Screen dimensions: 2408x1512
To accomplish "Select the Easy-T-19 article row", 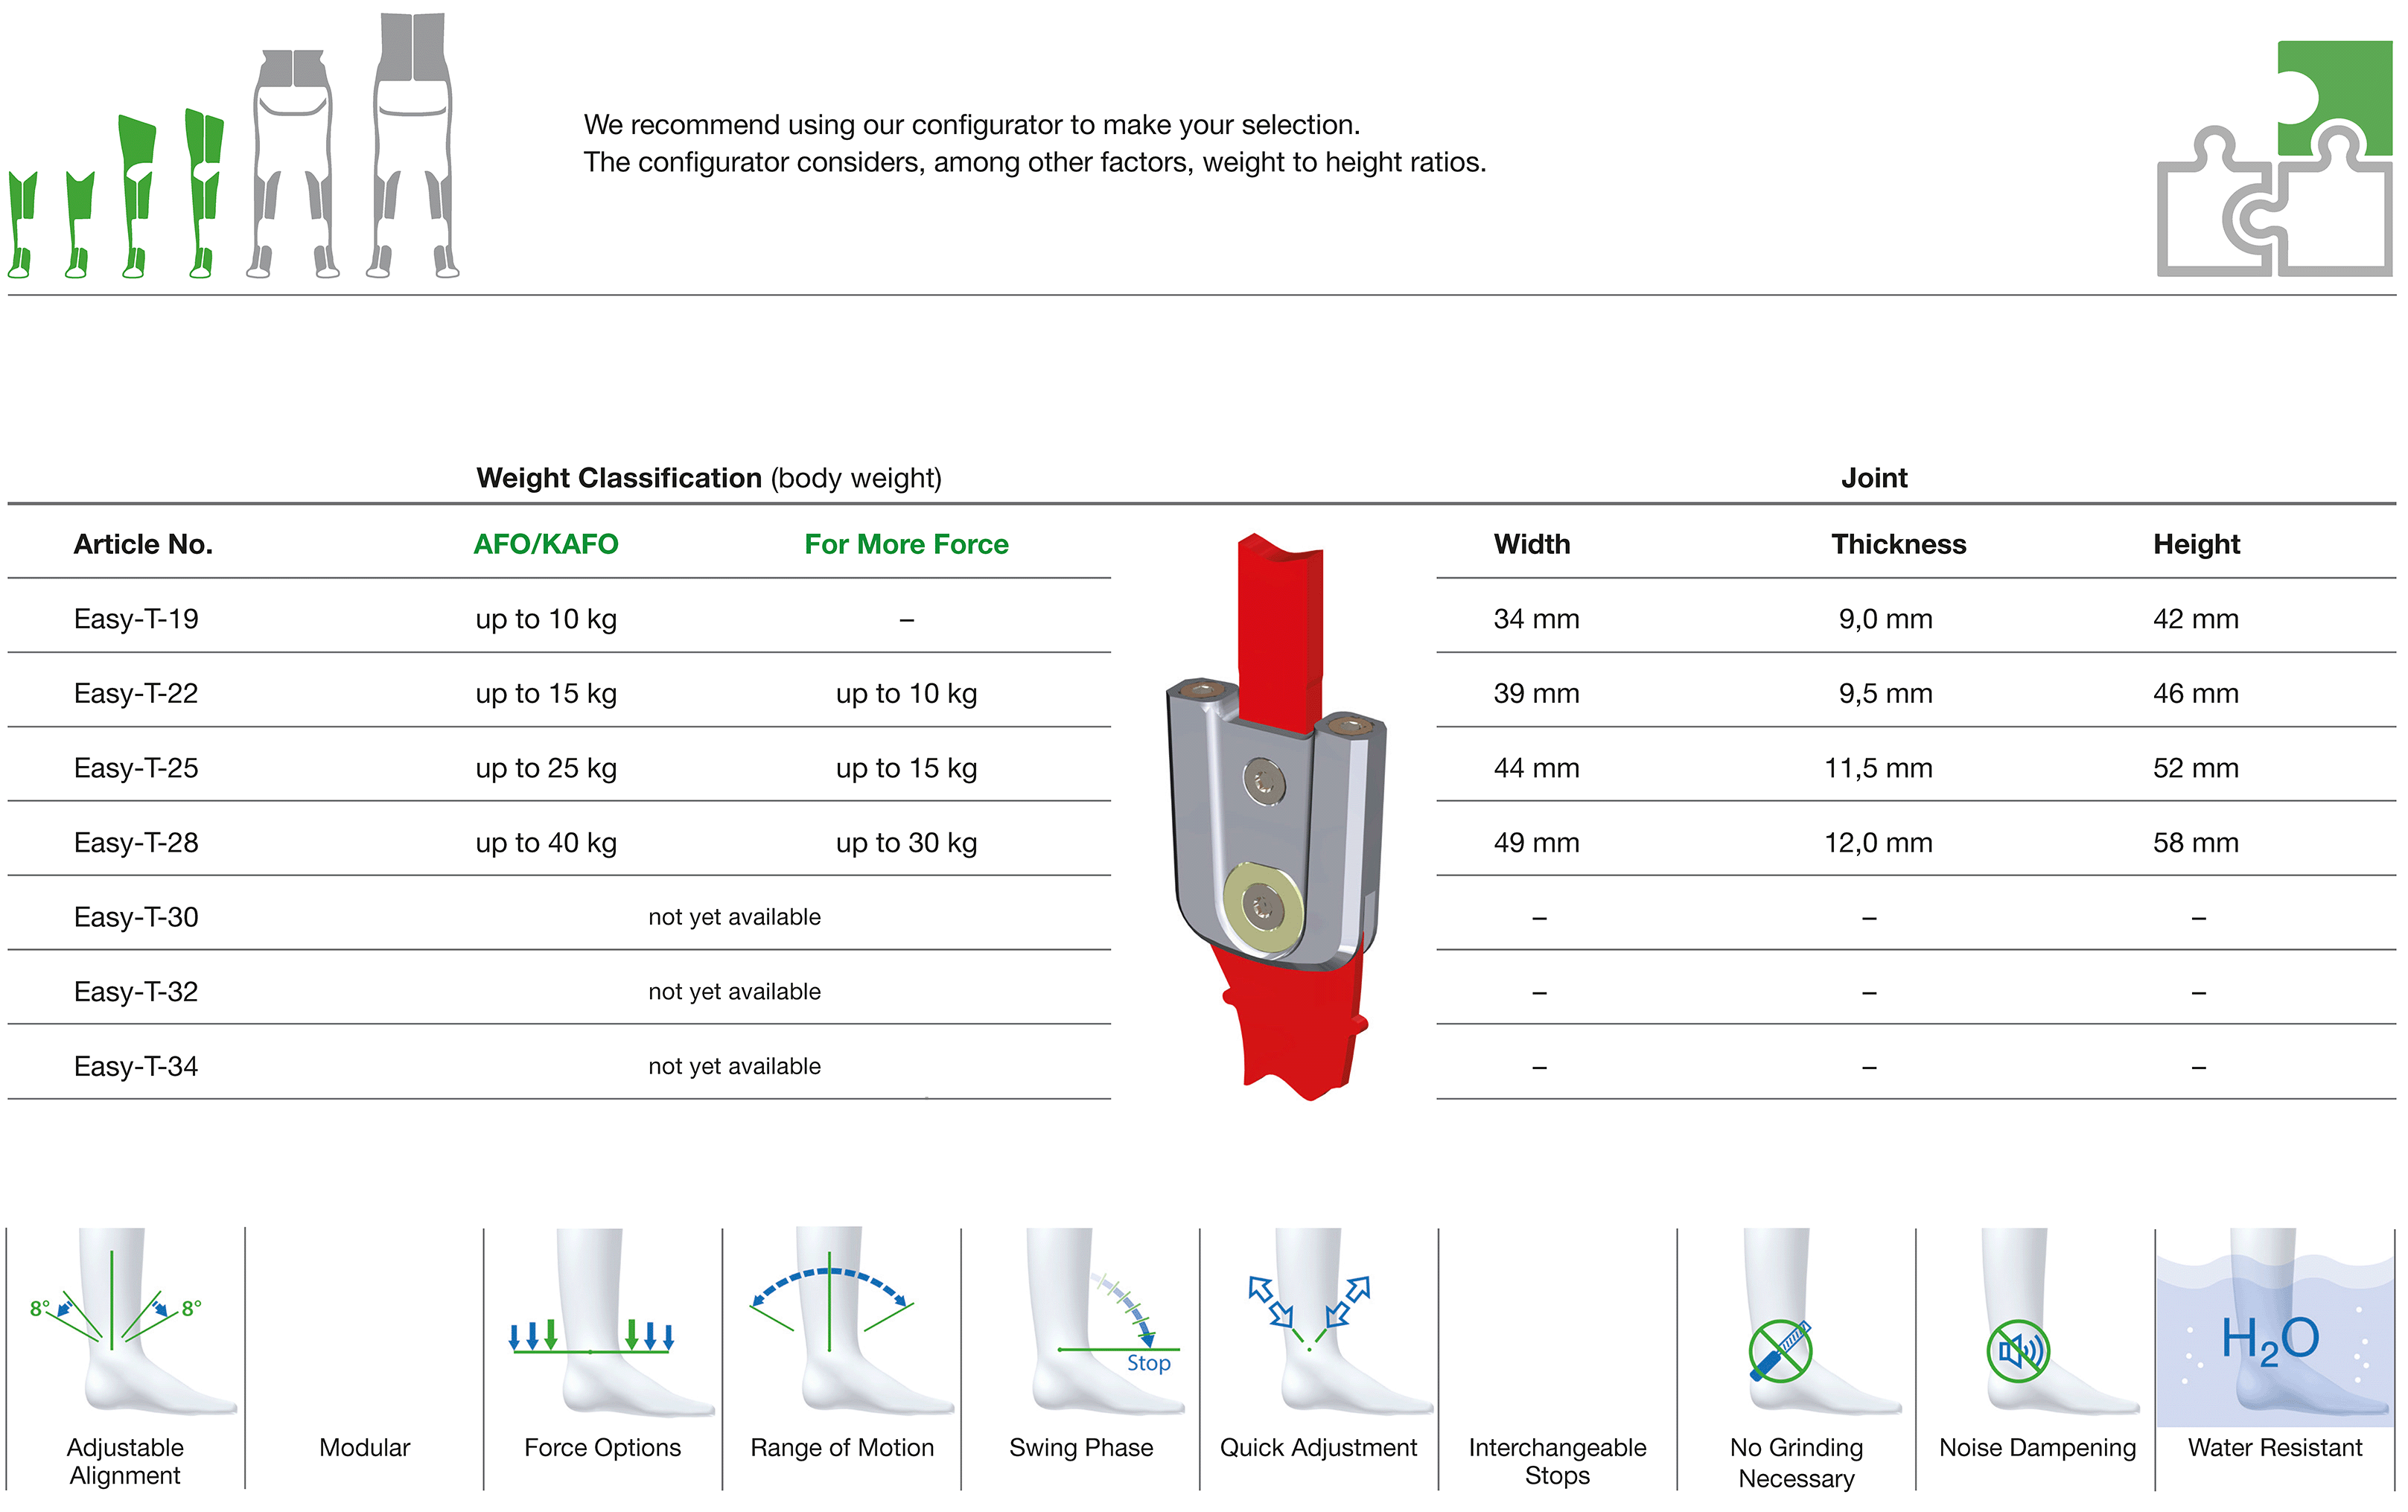I will (559, 619).
